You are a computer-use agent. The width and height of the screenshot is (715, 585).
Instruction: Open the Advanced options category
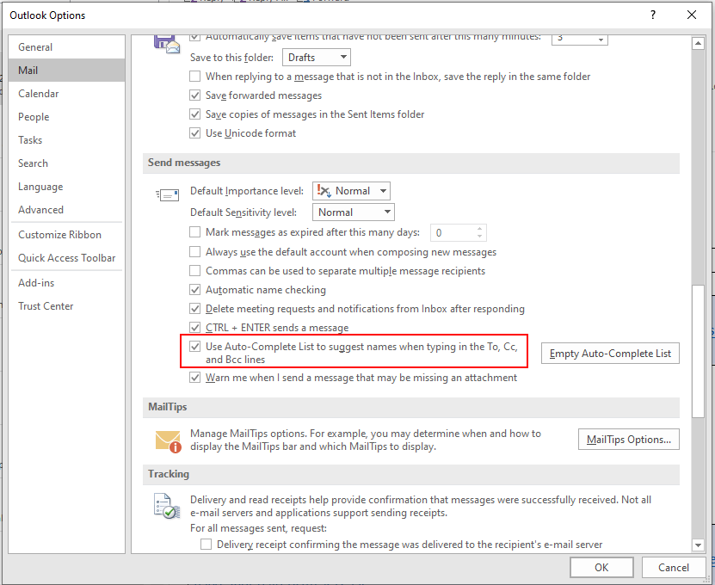point(66,210)
